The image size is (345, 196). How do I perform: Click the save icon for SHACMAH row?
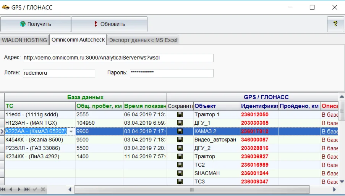coord(180,173)
